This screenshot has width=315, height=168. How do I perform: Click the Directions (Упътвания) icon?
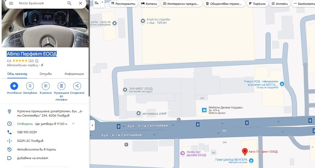(x=14, y=86)
